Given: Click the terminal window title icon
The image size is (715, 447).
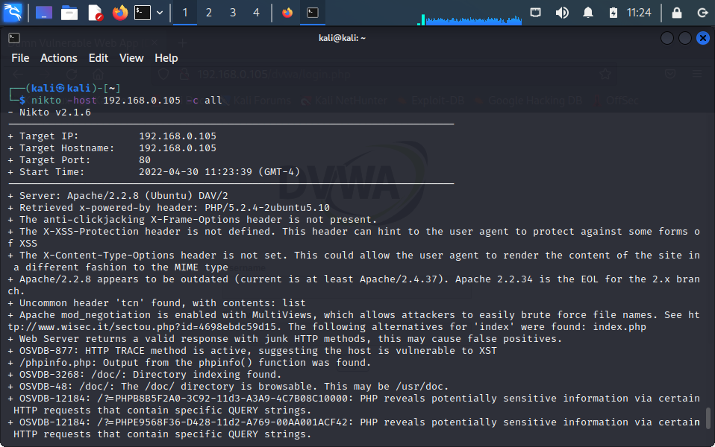Looking at the screenshot, I should coord(14,38).
